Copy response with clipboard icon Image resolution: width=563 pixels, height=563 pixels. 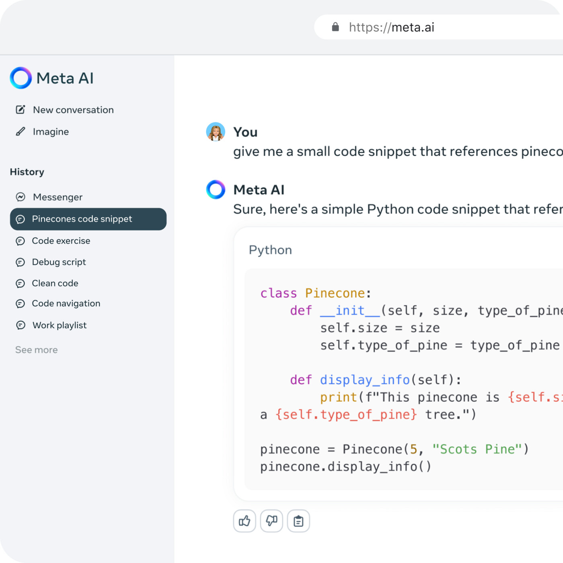coord(298,521)
